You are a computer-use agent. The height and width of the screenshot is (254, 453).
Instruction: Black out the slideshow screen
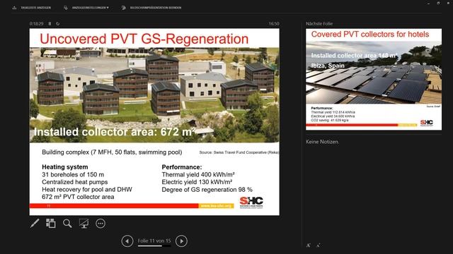click(x=84, y=224)
